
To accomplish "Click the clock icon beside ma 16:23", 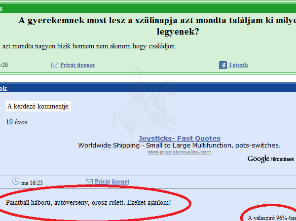I will pos(16,181).
